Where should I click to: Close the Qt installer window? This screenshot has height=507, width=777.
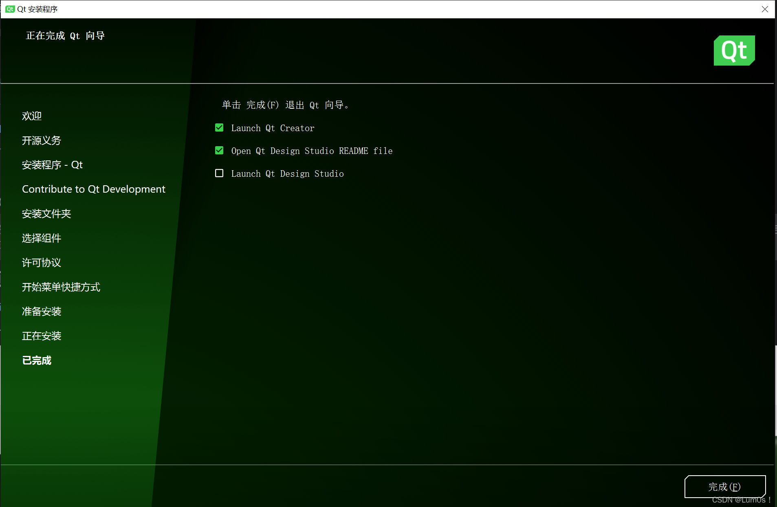pyautogui.click(x=765, y=9)
